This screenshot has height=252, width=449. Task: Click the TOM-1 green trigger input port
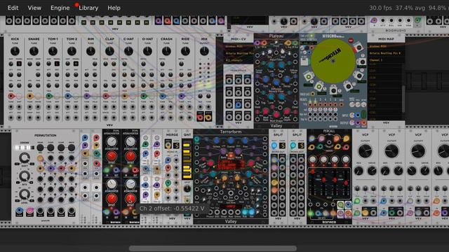[49, 97]
